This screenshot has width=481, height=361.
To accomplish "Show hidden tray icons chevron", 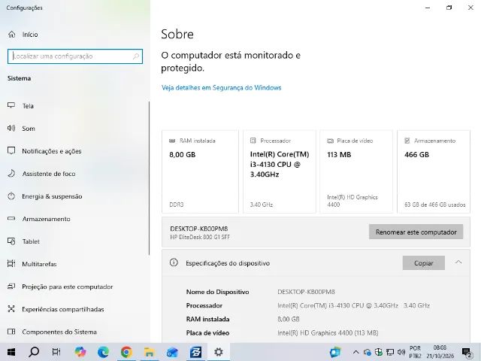I will pyautogui.click(x=355, y=352).
